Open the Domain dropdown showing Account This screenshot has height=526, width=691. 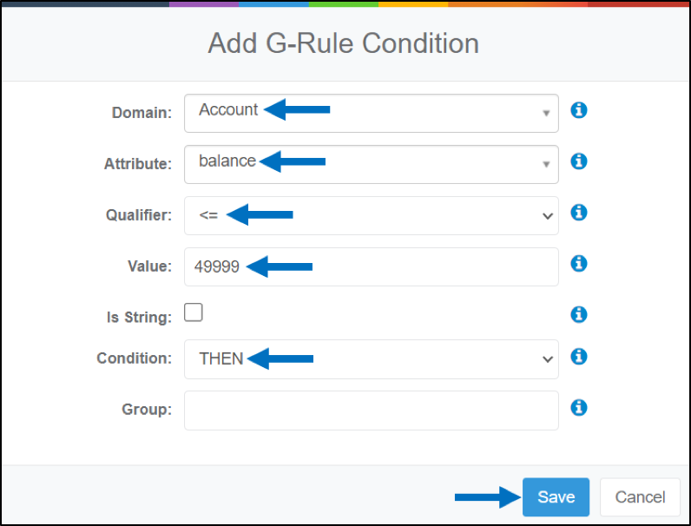[x=371, y=113]
